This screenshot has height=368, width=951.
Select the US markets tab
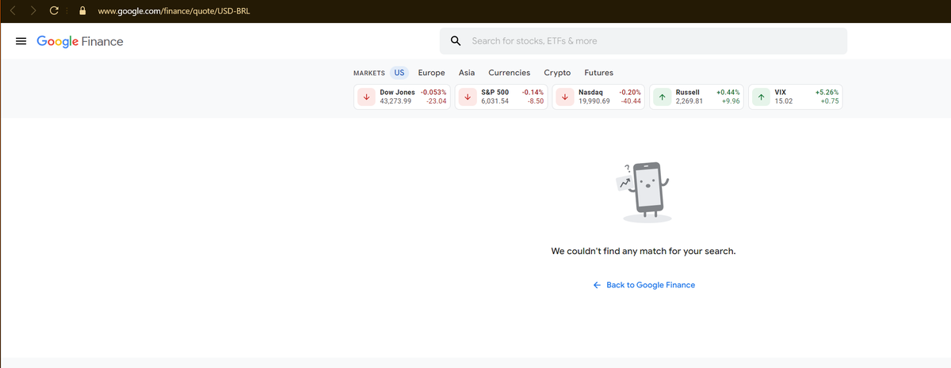399,73
